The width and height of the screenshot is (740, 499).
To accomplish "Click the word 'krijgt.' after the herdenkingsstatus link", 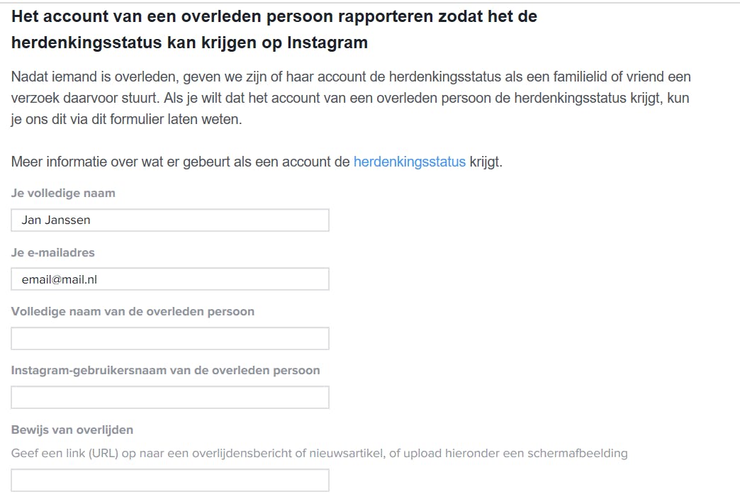I will (486, 162).
